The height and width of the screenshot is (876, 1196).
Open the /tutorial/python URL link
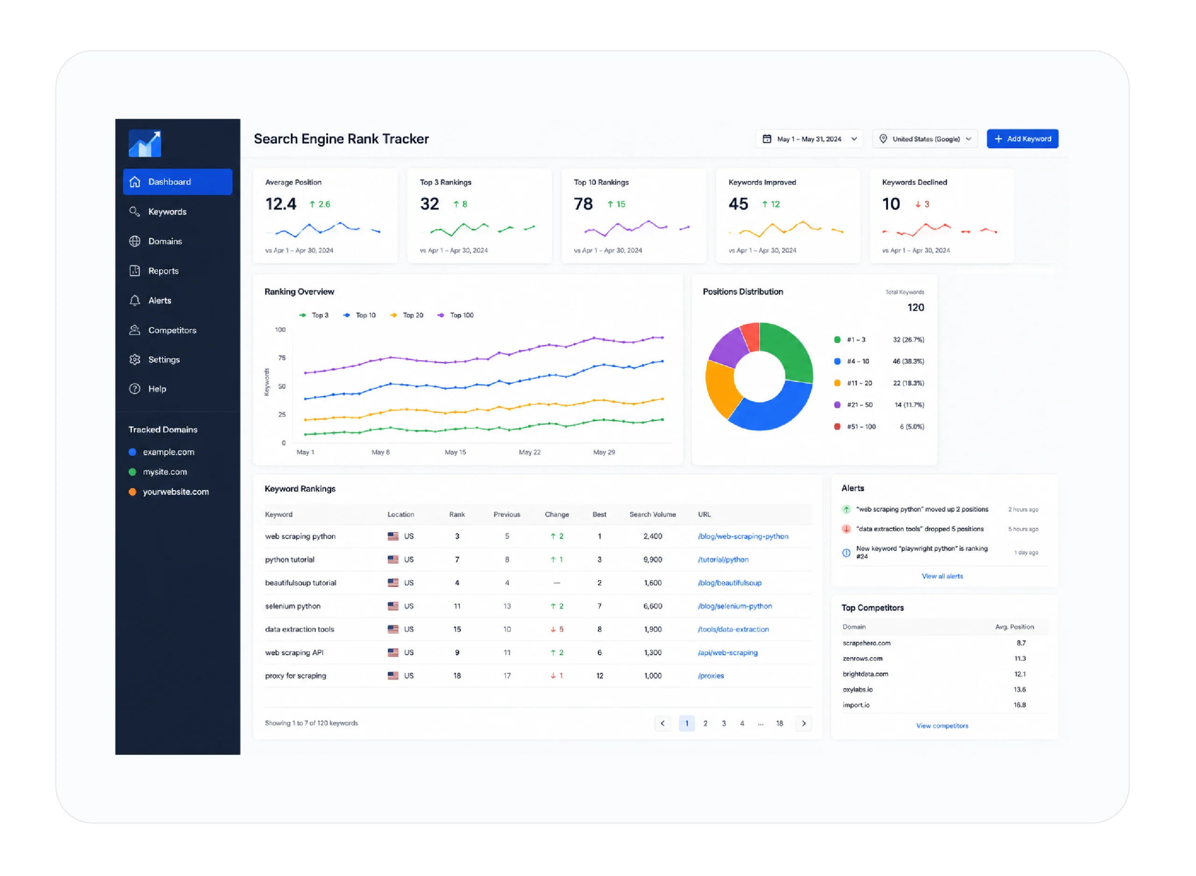coord(724,560)
